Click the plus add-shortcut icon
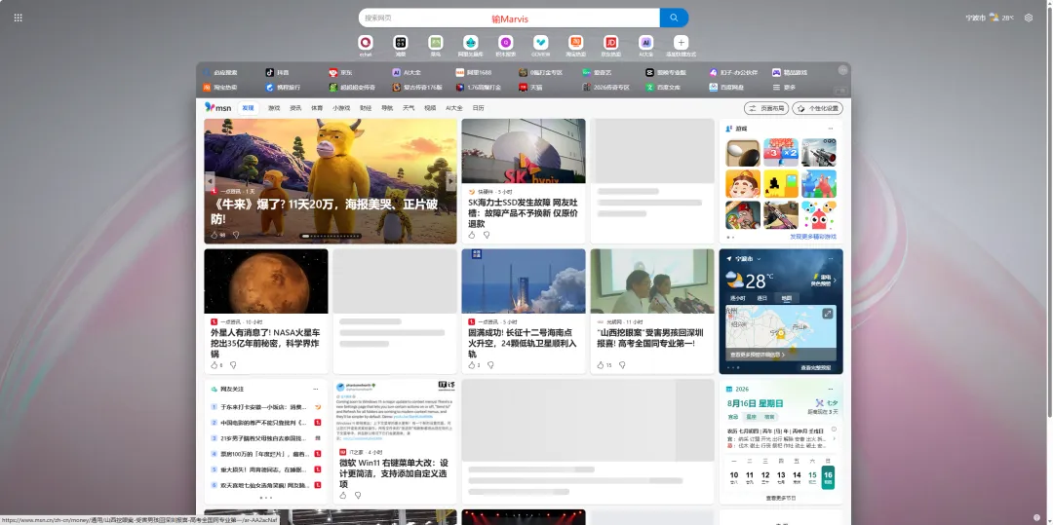This screenshot has width=1053, height=525. [681, 42]
